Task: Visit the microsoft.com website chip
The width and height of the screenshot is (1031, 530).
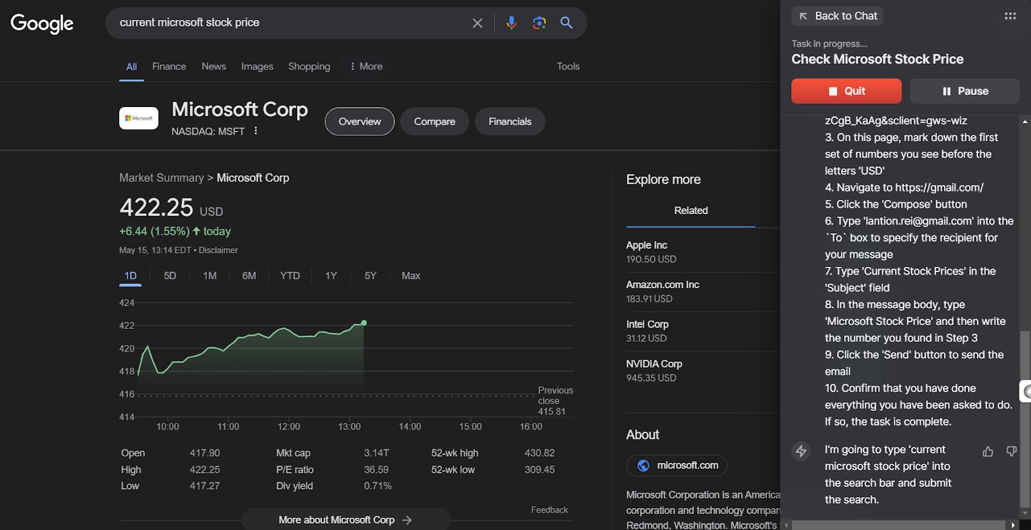Action: (677, 466)
